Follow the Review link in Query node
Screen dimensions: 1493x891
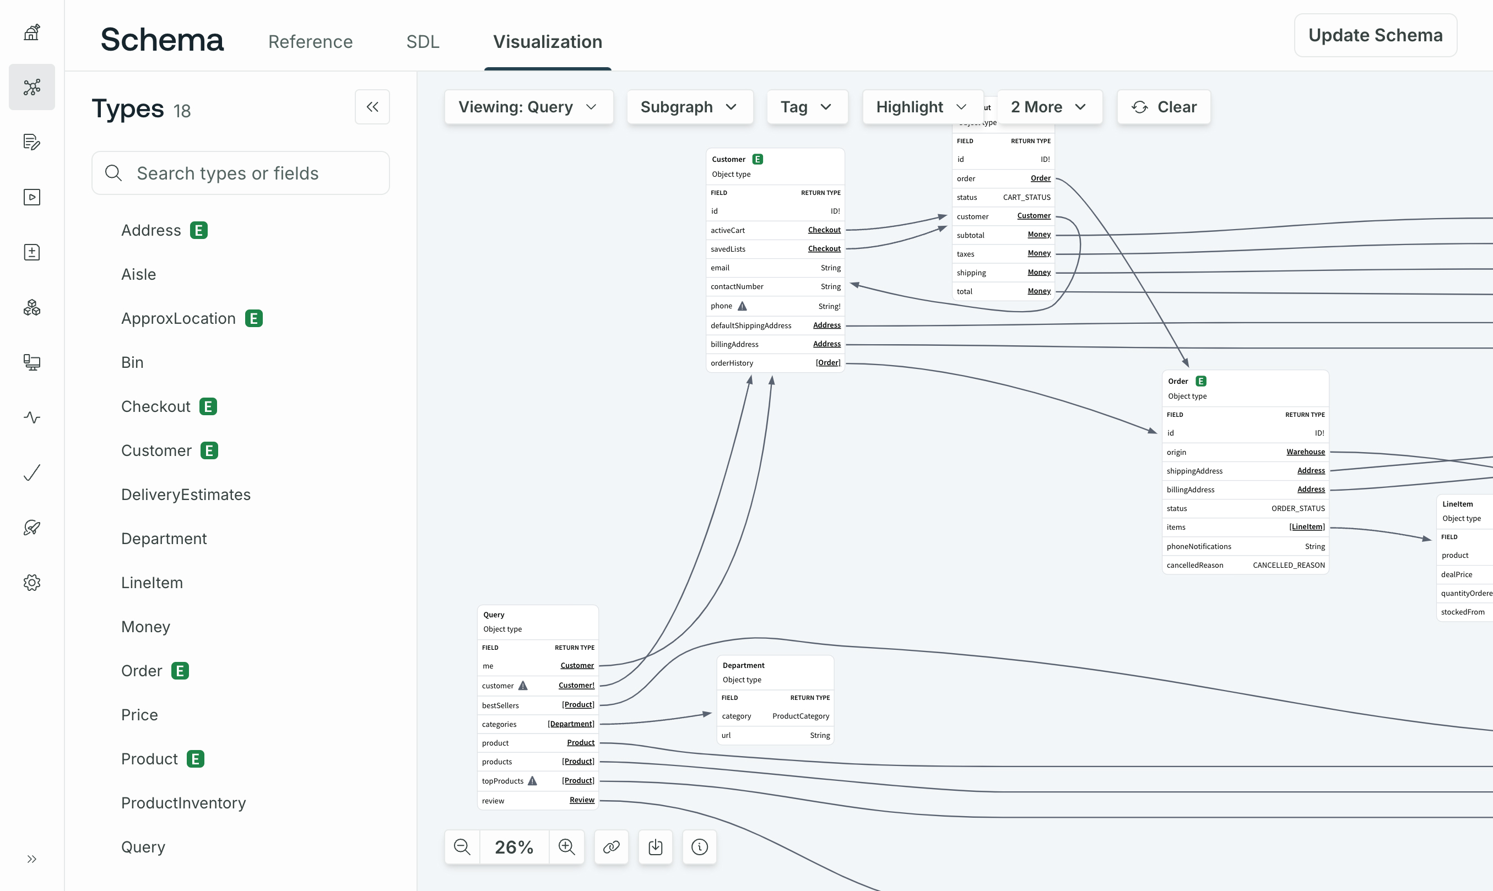[x=581, y=800]
